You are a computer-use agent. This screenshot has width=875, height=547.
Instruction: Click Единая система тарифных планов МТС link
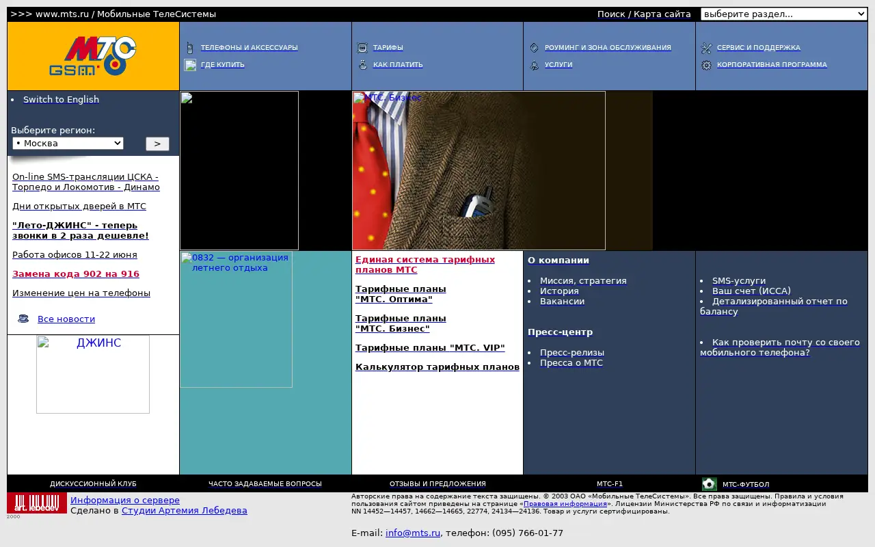pos(425,265)
